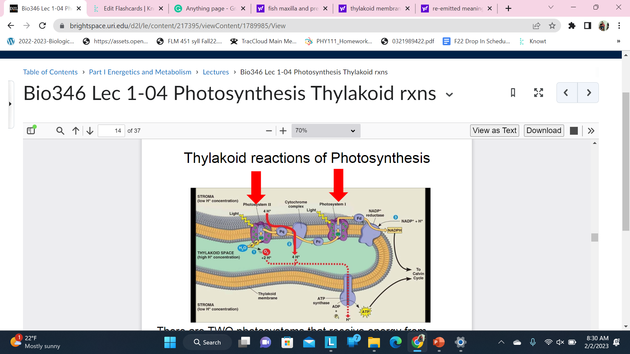
Task: Open F22 Drop In Schedule bookmark
Action: pos(476,41)
